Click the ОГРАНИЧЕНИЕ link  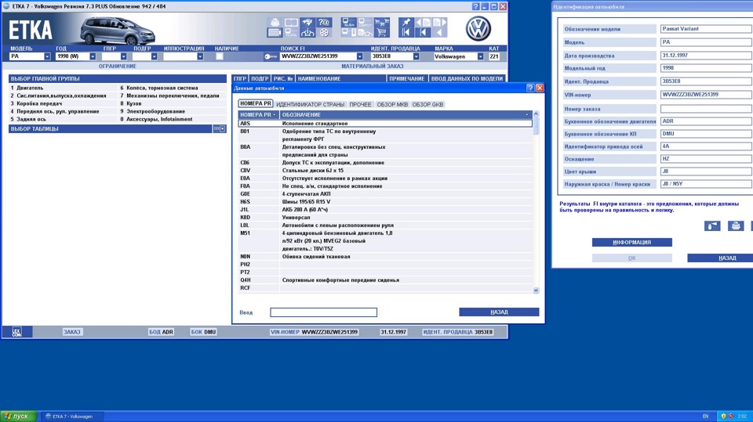(117, 67)
